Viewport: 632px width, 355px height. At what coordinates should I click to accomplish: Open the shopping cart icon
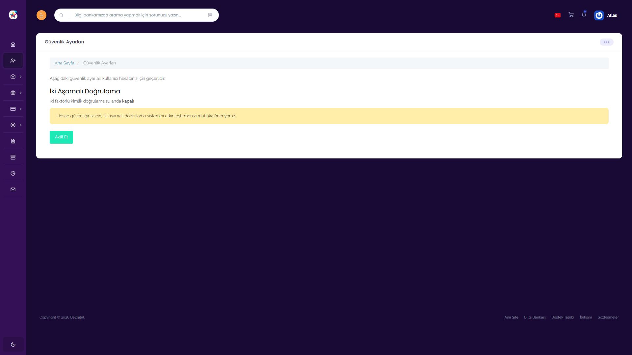pos(571,15)
